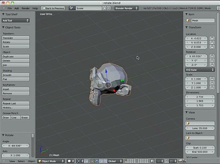Click the Camera object picker icon
The width and height of the screenshot is (220, 164).
point(188,123)
